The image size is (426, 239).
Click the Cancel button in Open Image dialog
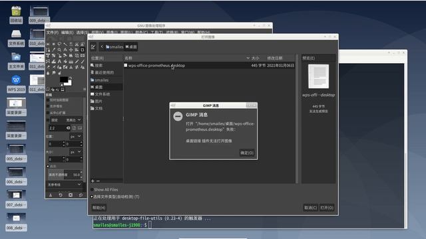tap(310, 208)
